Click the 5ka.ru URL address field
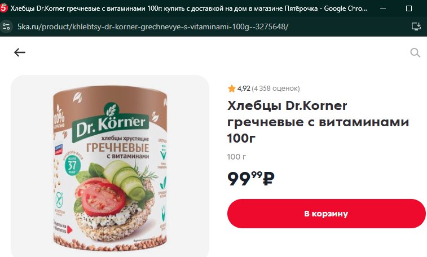The image size is (427, 257). [x=153, y=26]
